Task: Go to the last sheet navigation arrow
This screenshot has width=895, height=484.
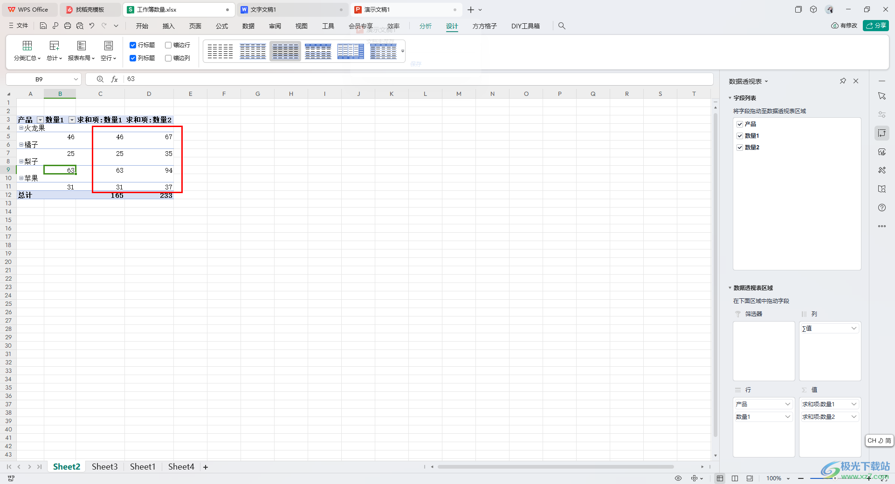Action: (40, 467)
